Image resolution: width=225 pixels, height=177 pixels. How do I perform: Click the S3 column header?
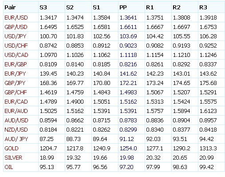pos(43,8)
